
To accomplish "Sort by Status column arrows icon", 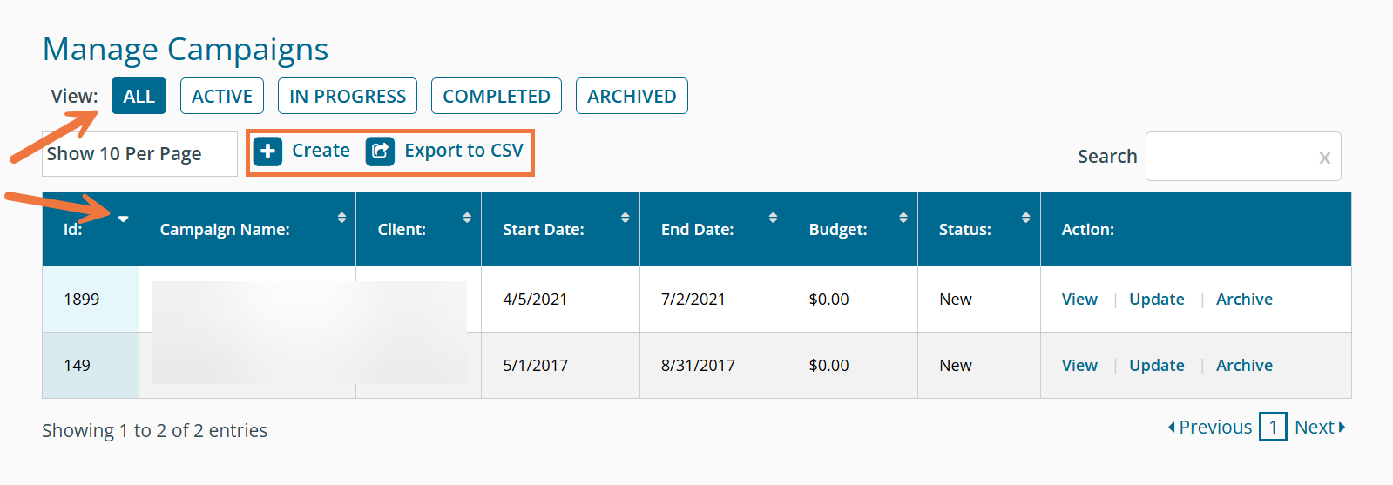I will [x=1026, y=218].
